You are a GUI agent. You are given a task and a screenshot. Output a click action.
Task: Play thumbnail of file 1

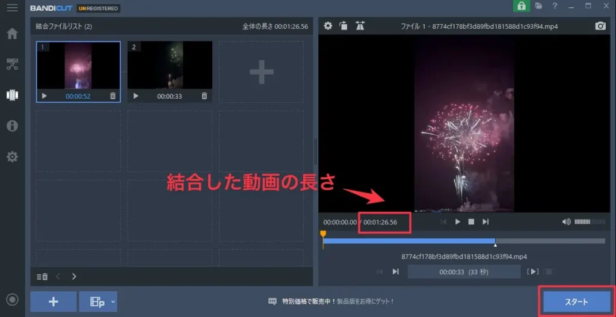click(45, 96)
